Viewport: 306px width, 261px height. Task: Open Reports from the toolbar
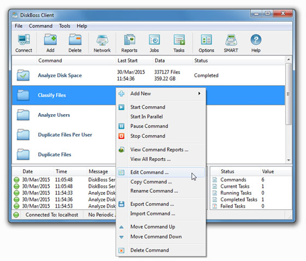click(x=129, y=44)
